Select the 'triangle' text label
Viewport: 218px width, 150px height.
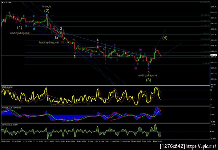(x=47, y=7)
